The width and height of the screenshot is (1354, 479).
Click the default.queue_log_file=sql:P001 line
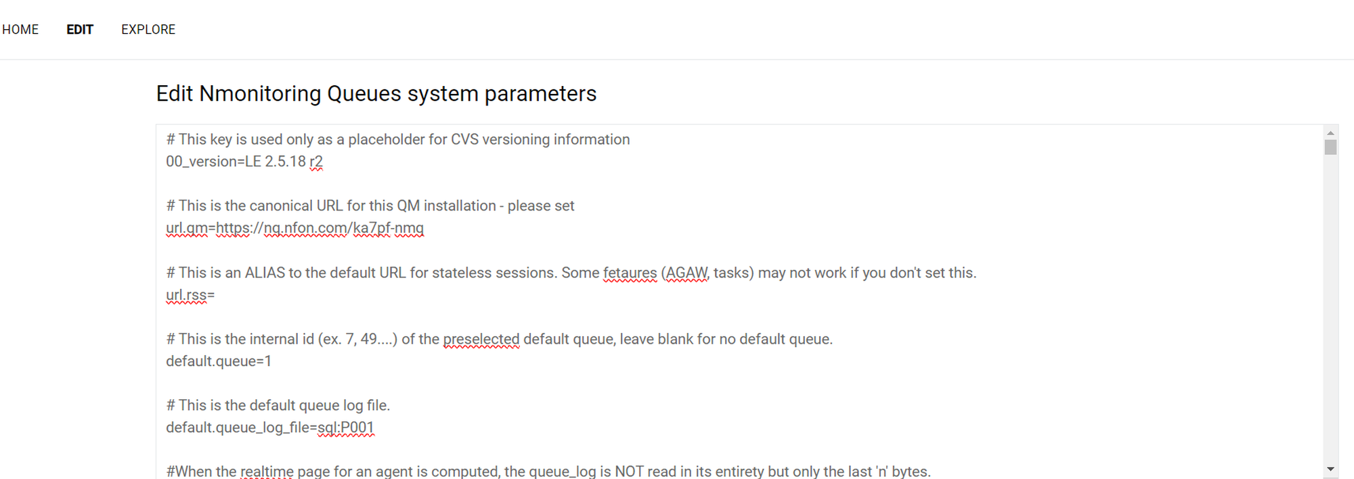point(269,428)
